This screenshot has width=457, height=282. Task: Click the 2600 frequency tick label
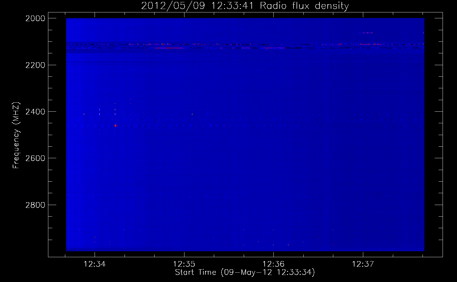click(x=35, y=158)
